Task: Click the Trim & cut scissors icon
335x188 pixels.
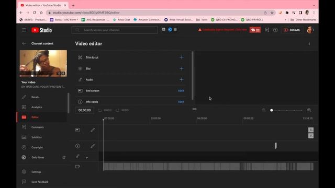Action: point(80,57)
